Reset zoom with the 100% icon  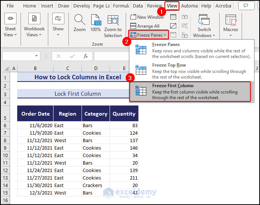point(96,20)
